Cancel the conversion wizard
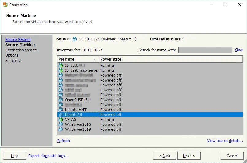This screenshot has width=247, height=163. tap(232, 156)
